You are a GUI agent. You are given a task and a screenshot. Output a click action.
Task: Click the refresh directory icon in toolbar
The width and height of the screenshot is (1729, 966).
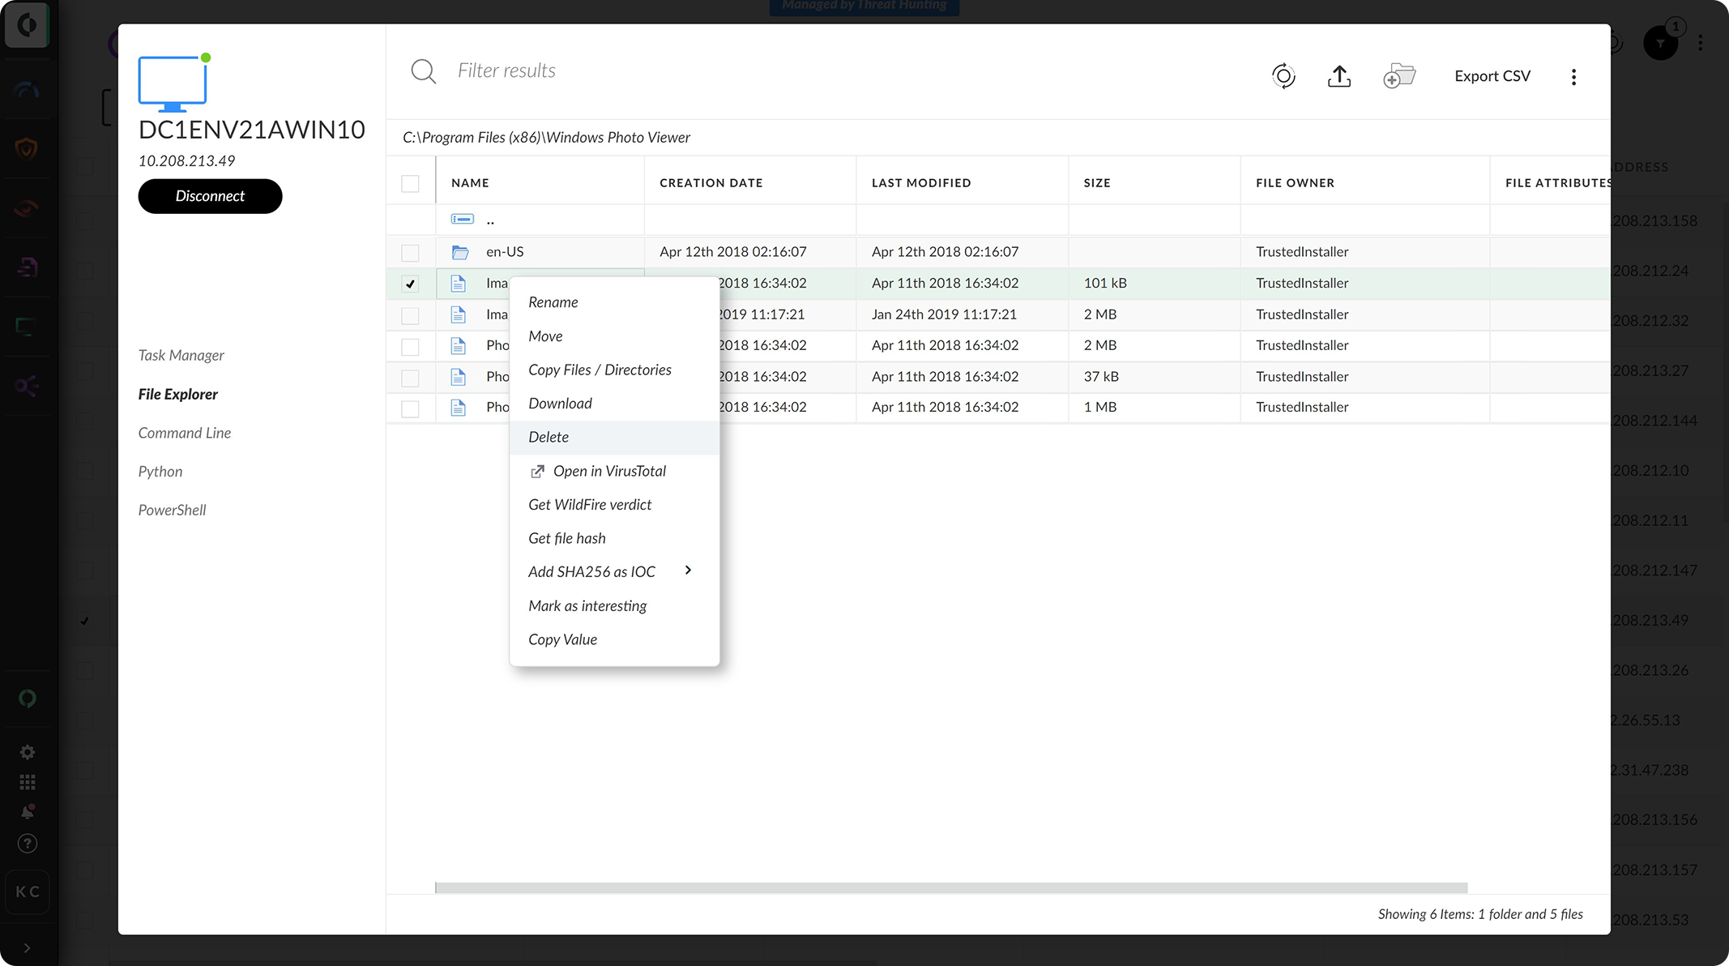click(1283, 76)
